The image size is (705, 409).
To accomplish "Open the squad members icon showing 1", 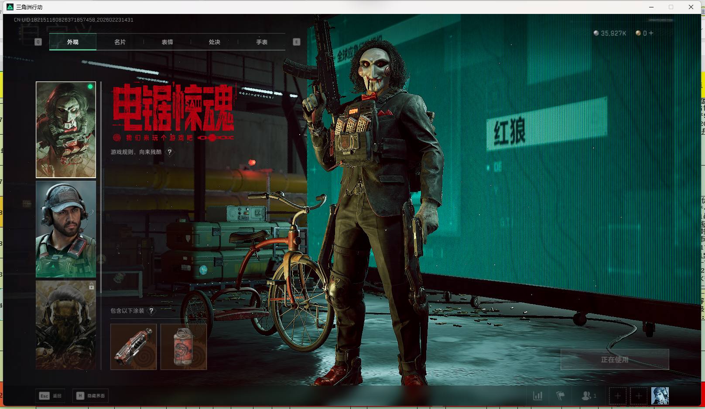I will [589, 396].
